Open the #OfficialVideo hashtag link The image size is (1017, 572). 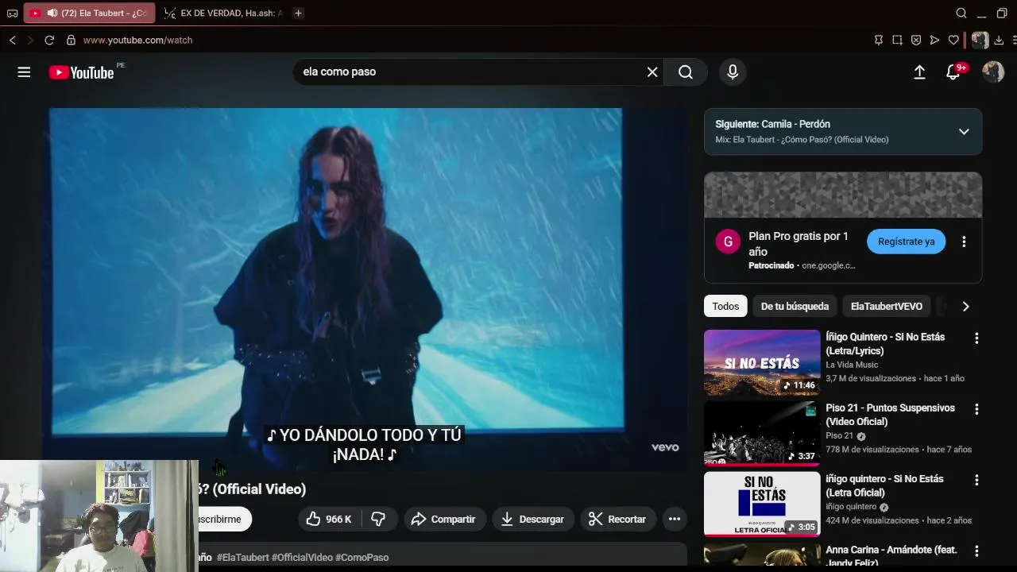pyautogui.click(x=302, y=558)
